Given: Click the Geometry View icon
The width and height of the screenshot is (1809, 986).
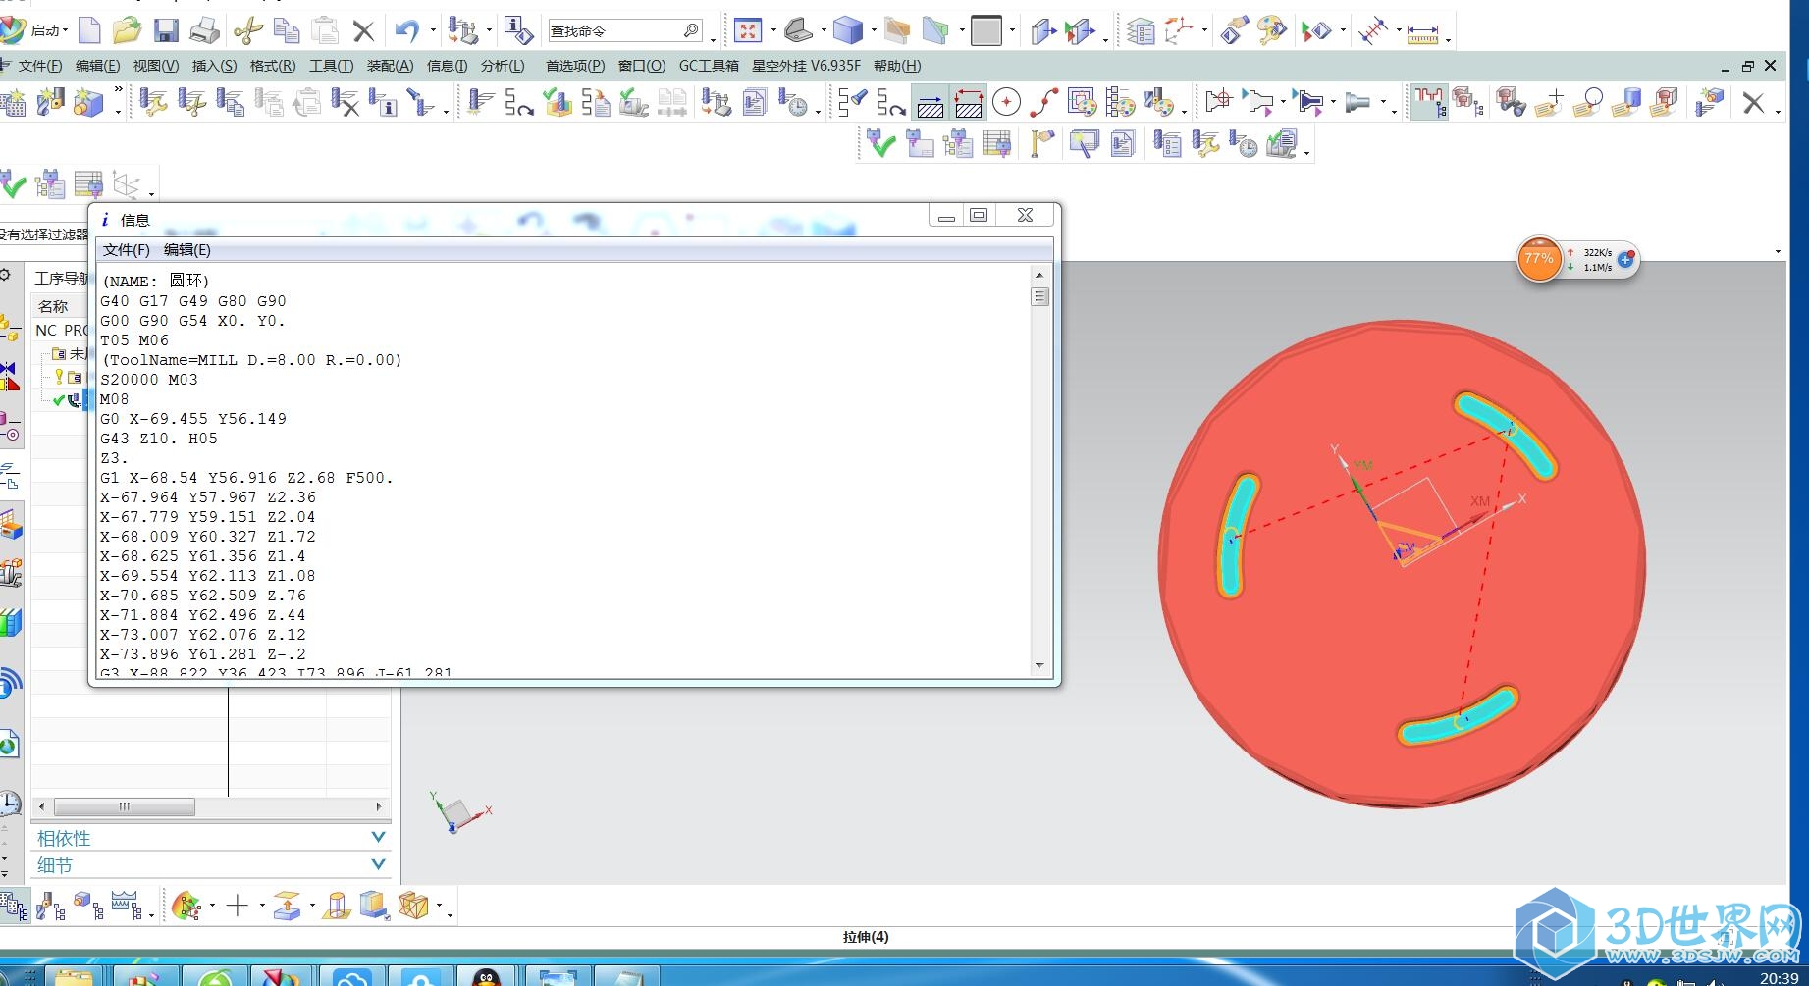Looking at the screenshot, I should coord(88,905).
